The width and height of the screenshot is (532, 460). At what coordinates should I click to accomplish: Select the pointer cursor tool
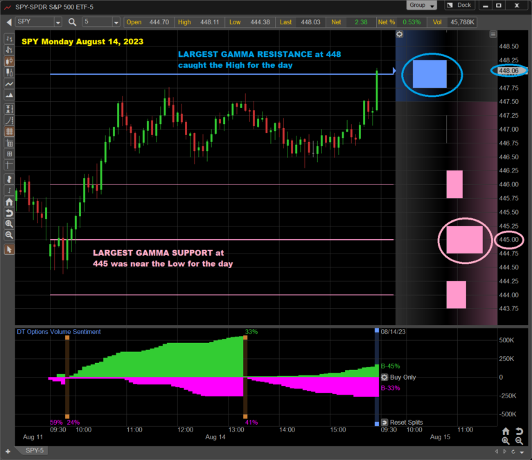[9, 249]
